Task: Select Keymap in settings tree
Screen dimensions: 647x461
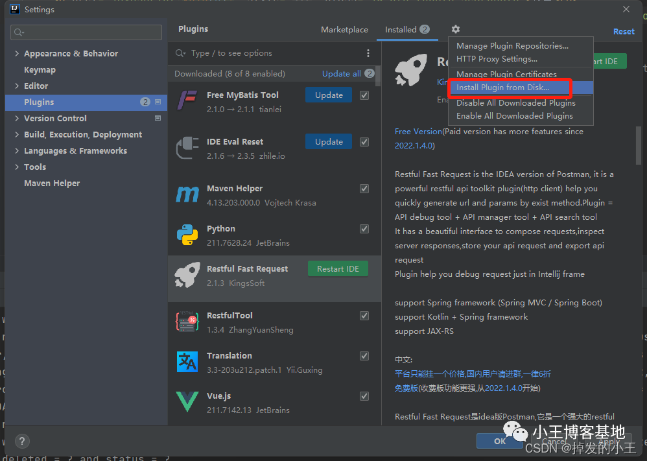Action: 40,70
